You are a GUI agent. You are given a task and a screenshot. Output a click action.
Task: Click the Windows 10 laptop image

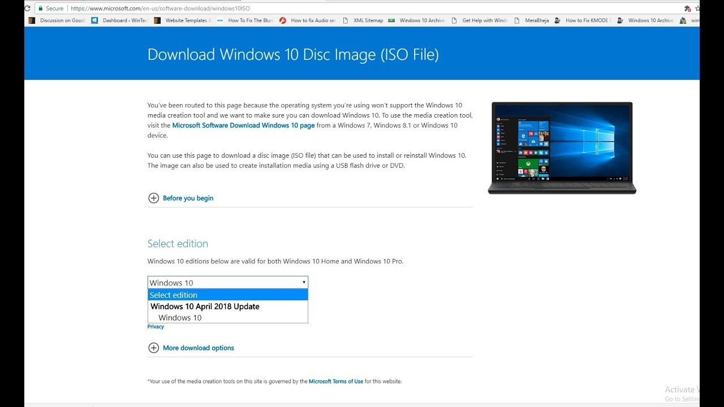(x=562, y=148)
